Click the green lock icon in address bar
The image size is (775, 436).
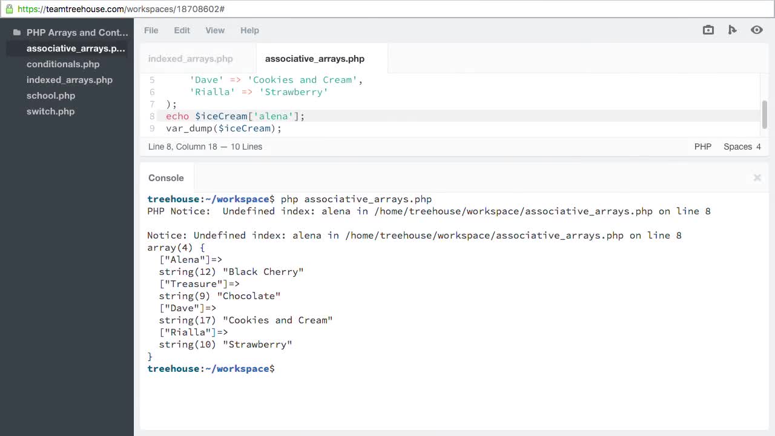coord(9,9)
